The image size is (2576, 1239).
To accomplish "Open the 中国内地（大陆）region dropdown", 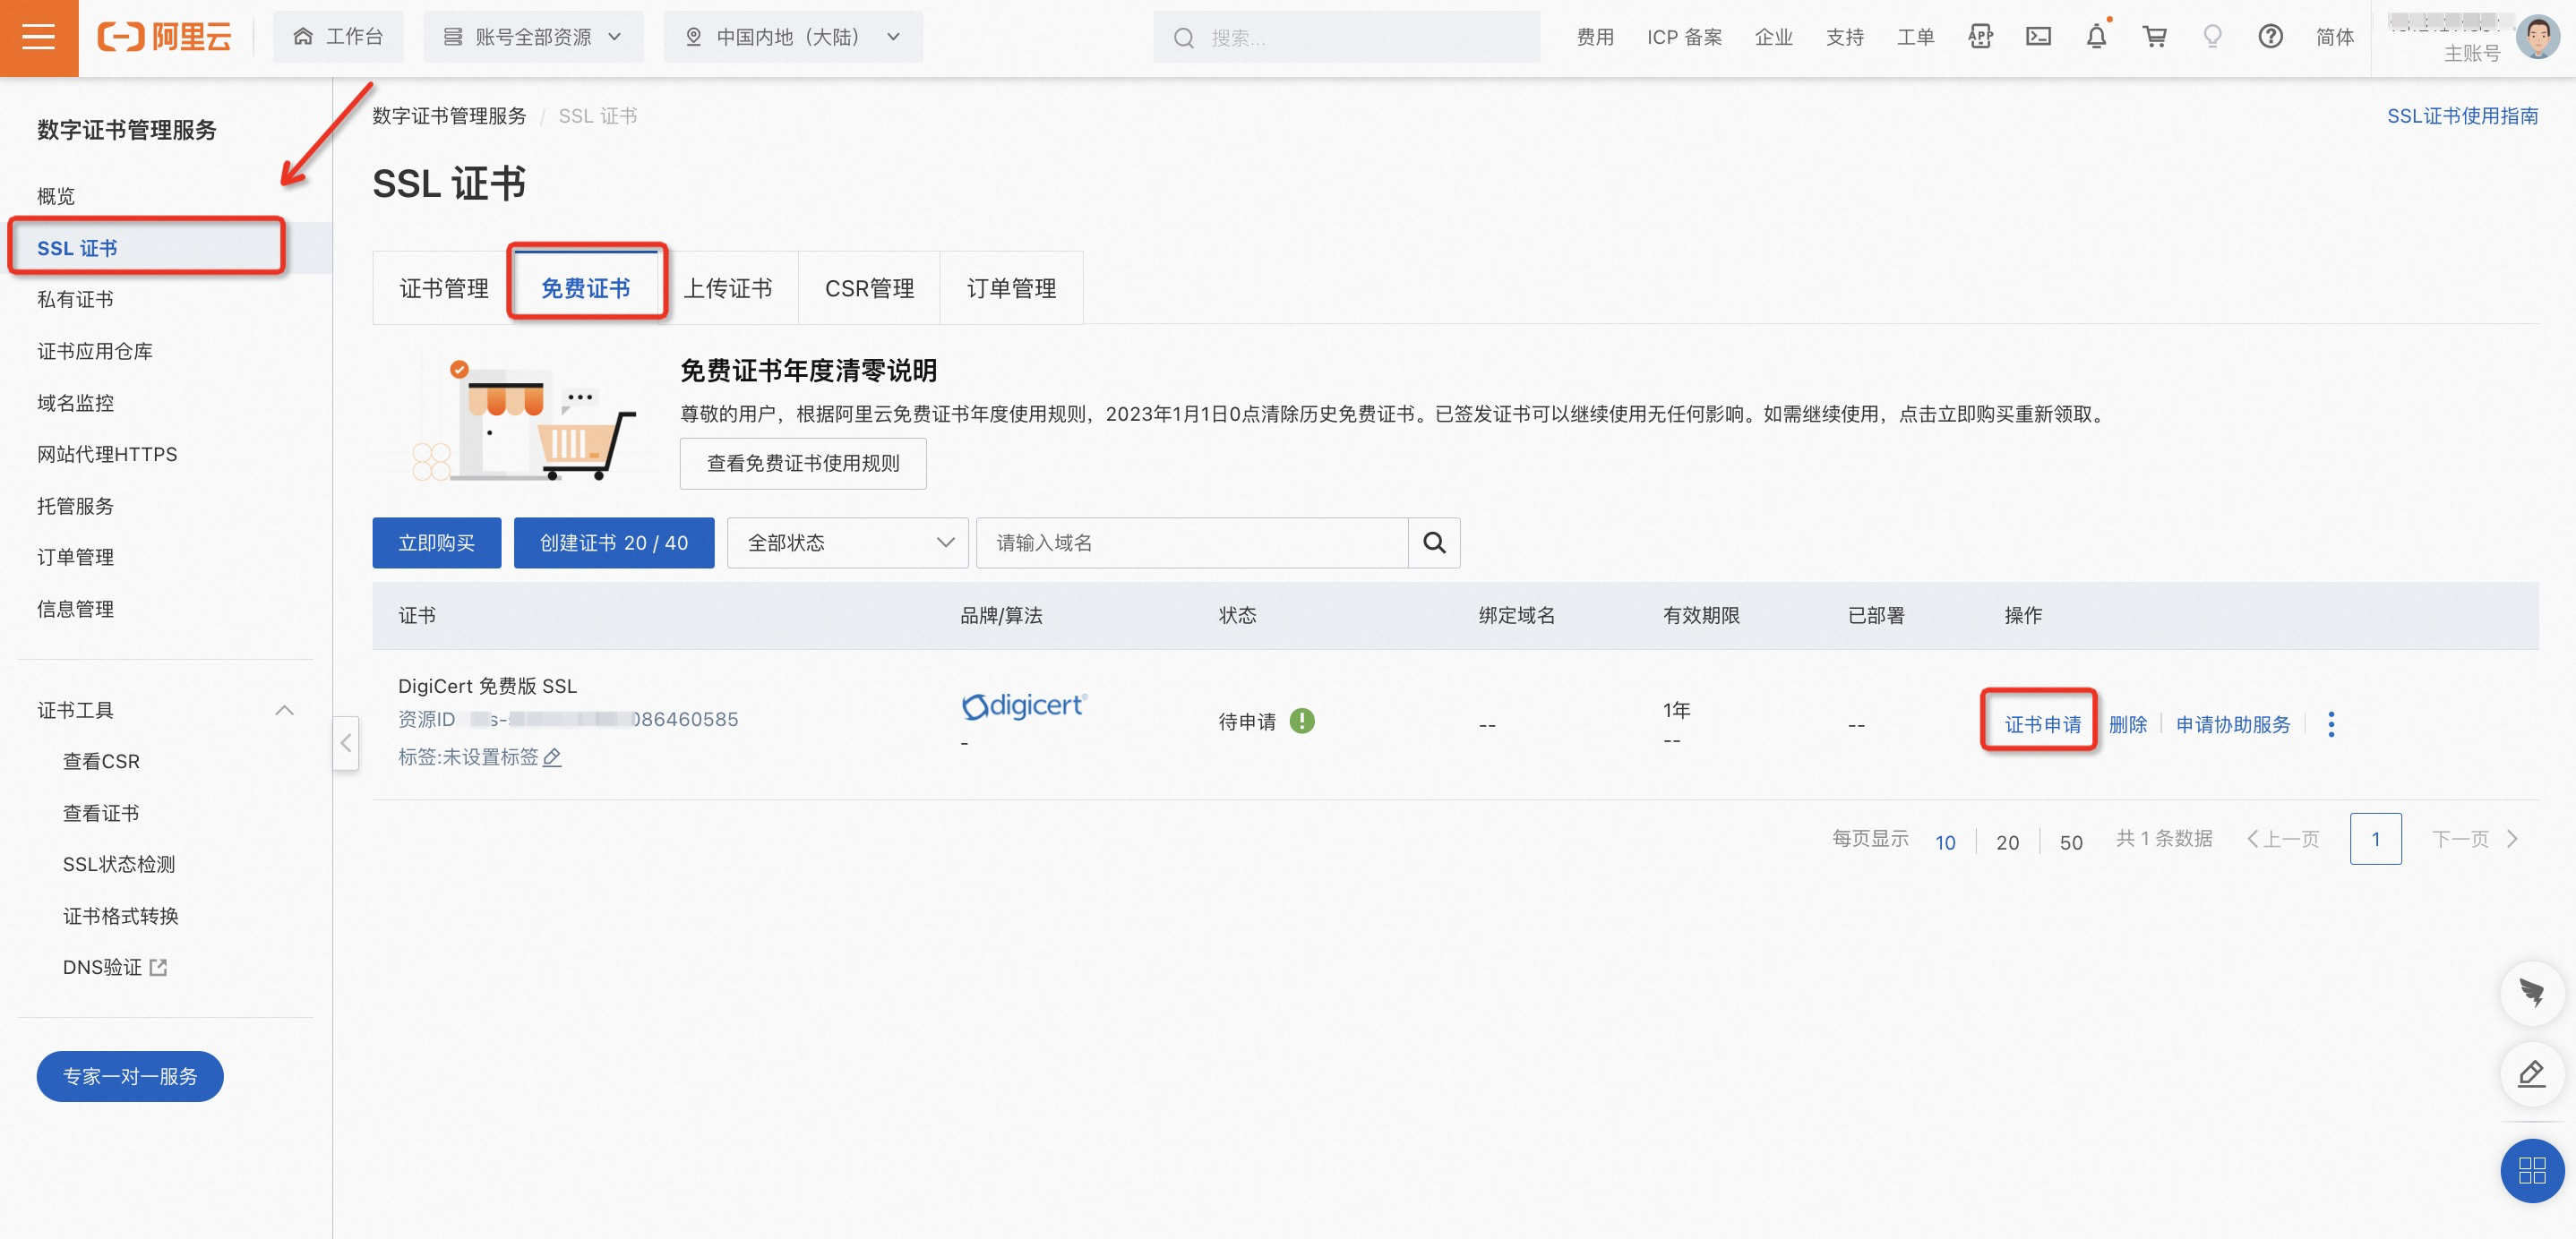I will tap(792, 37).
